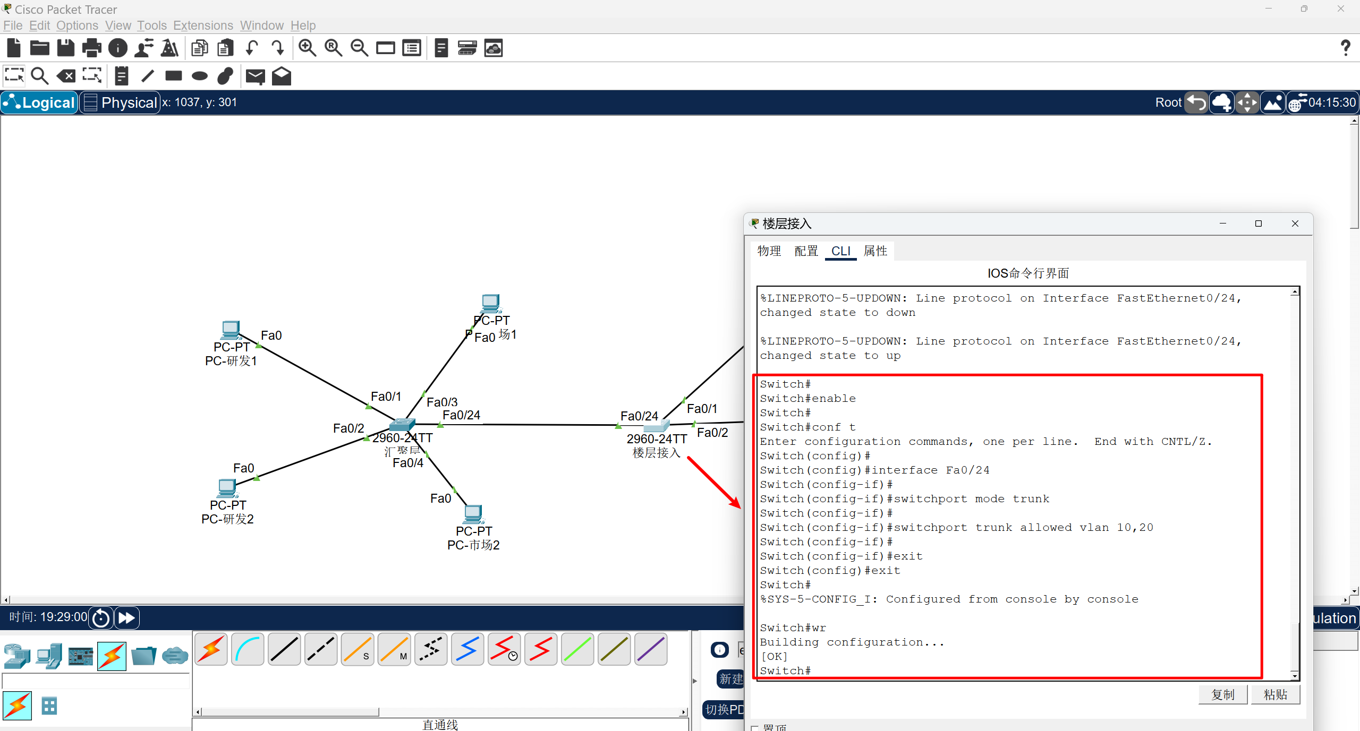The image size is (1360, 731).
Task: Select the End Devices category
Action: click(49, 656)
